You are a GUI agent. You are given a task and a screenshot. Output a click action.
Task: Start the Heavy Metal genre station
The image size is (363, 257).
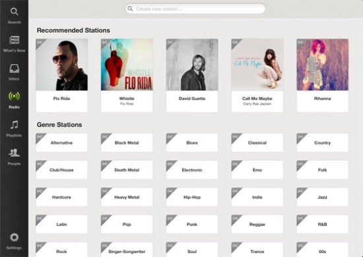(x=127, y=197)
